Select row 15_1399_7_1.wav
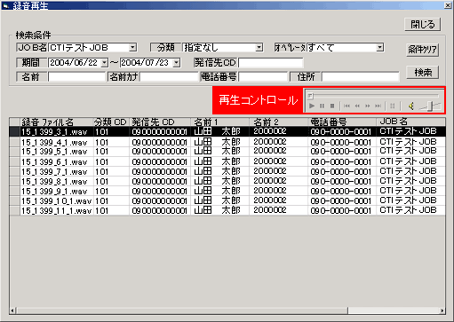 (227, 171)
